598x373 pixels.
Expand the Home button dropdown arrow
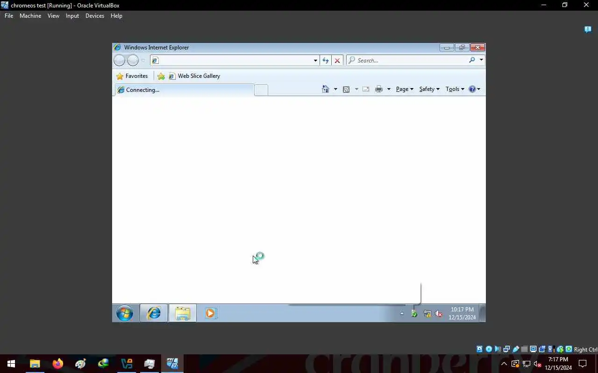(x=335, y=89)
